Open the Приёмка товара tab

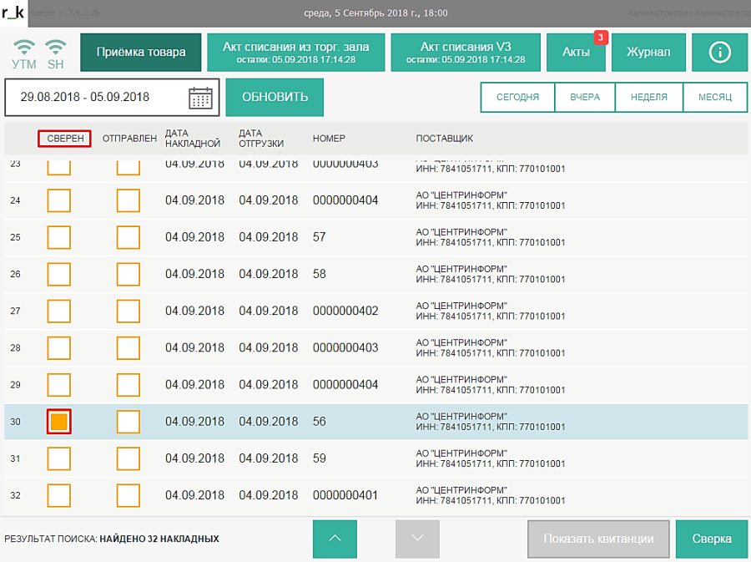[141, 53]
